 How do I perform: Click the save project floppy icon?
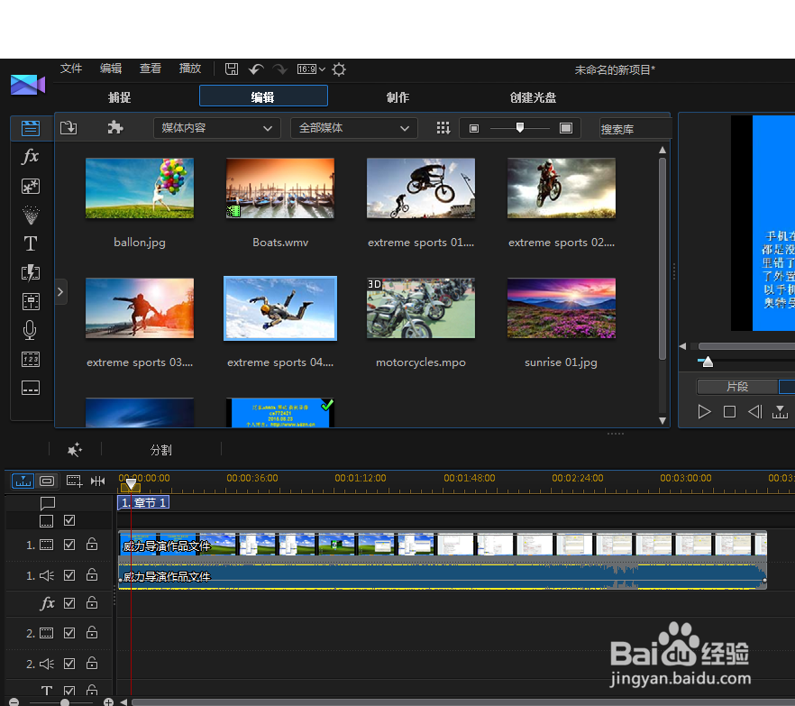[232, 69]
